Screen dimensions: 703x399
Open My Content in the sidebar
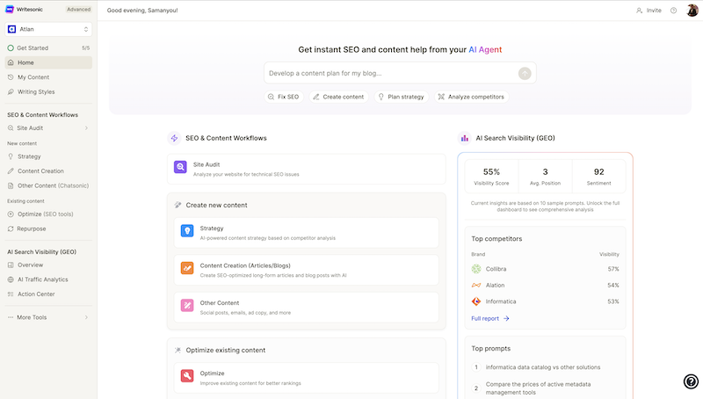pos(33,77)
